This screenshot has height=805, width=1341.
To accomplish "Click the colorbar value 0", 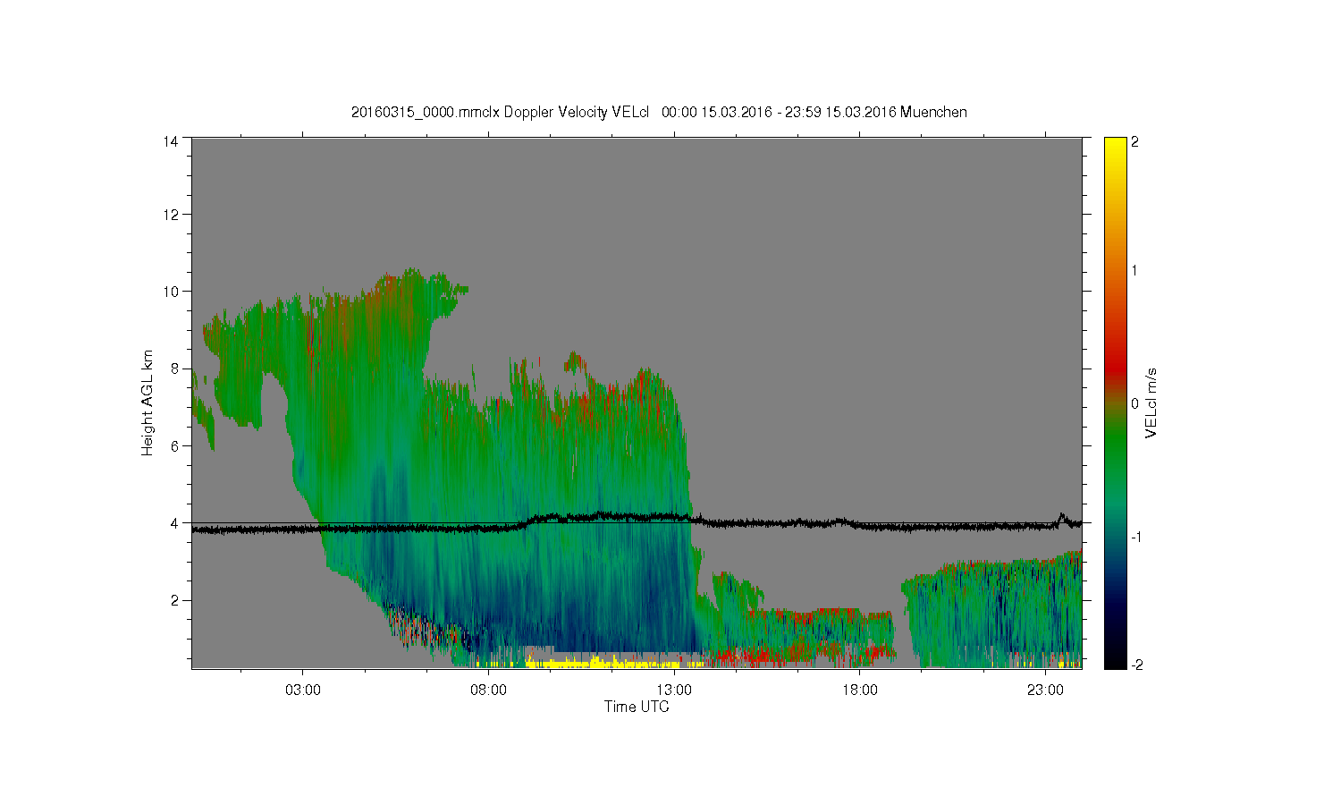I will pos(1135,403).
